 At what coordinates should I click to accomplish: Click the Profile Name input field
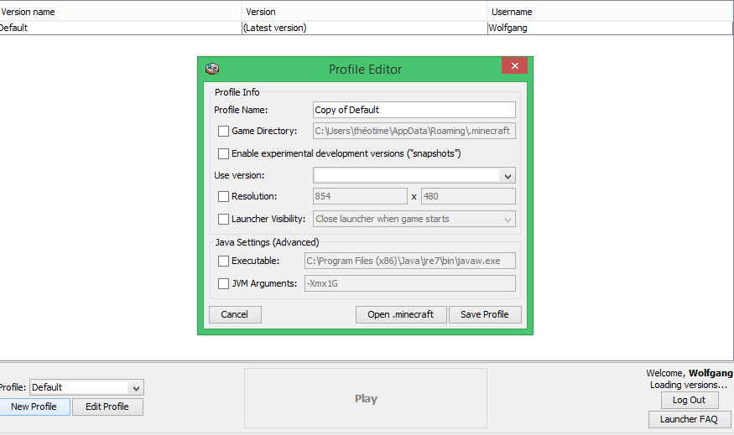pos(414,110)
